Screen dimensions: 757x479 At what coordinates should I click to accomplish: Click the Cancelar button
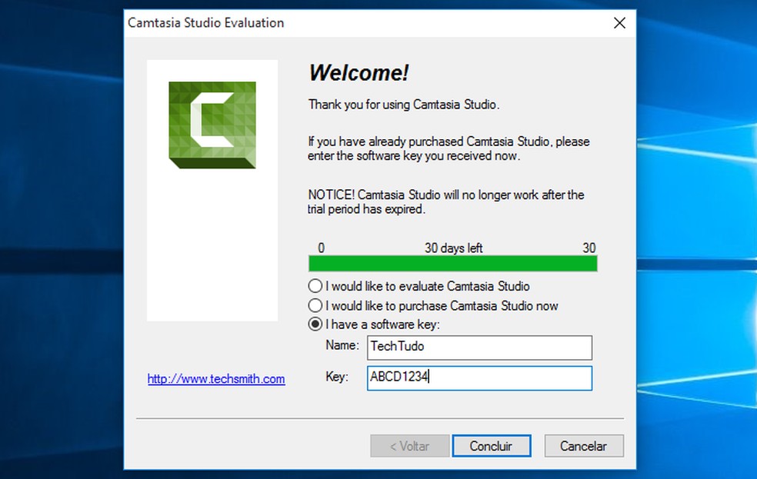pos(584,446)
